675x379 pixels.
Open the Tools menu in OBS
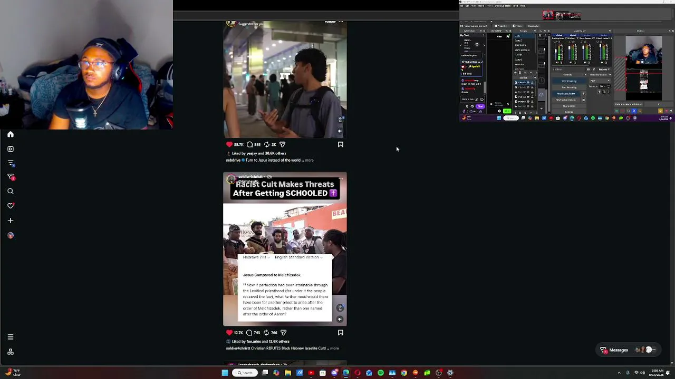tap(516, 6)
